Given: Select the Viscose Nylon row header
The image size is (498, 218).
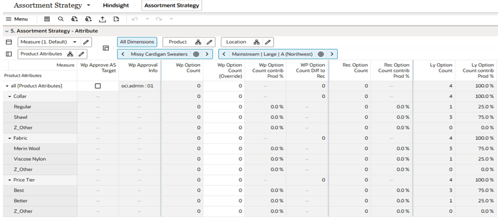Looking at the screenshot, I should 39,159.
